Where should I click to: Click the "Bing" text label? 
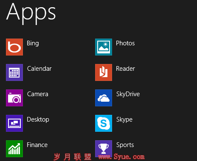(33, 43)
